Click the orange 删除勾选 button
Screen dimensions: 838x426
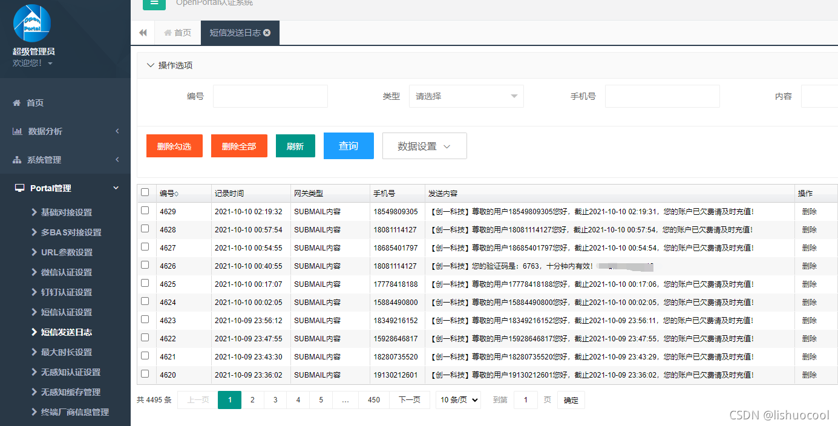[x=174, y=146]
